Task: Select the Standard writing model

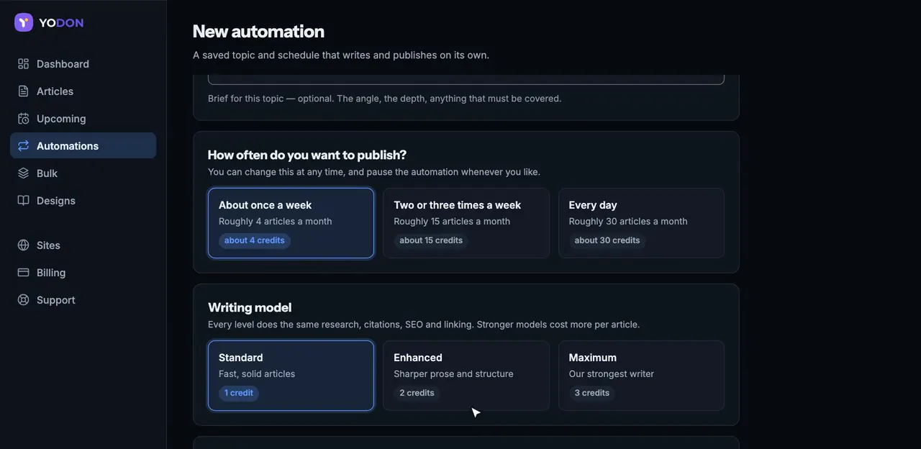Action: (291, 376)
